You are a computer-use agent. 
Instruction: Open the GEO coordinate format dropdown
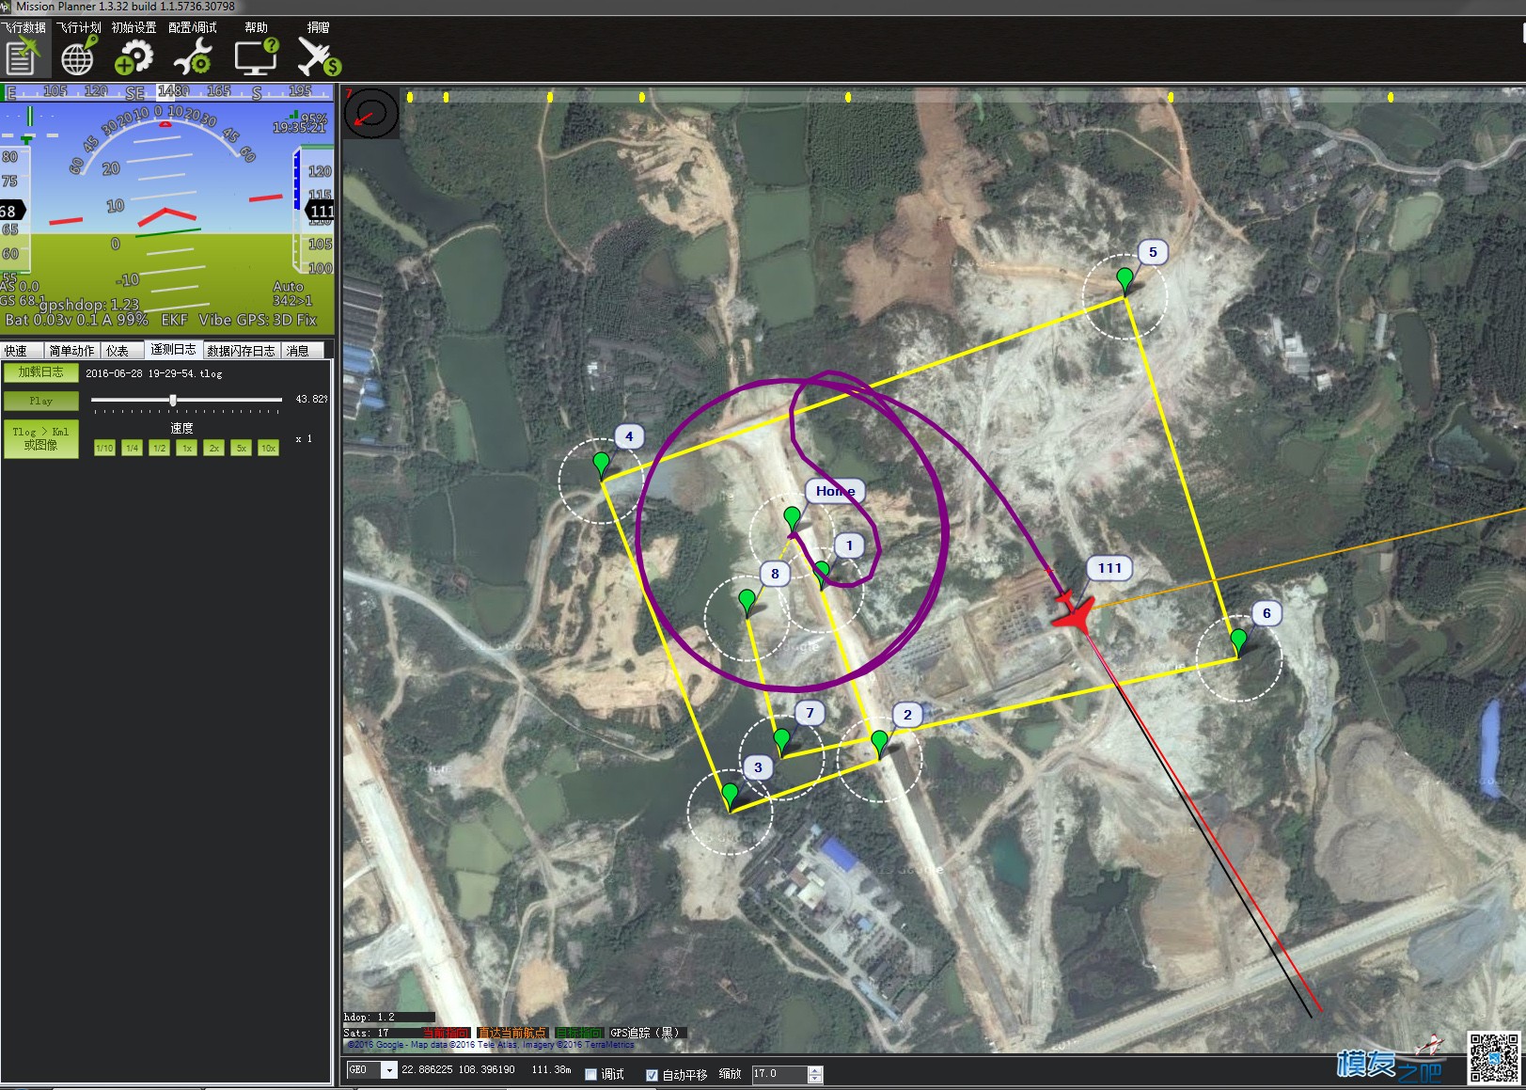tap(389, 1070)
